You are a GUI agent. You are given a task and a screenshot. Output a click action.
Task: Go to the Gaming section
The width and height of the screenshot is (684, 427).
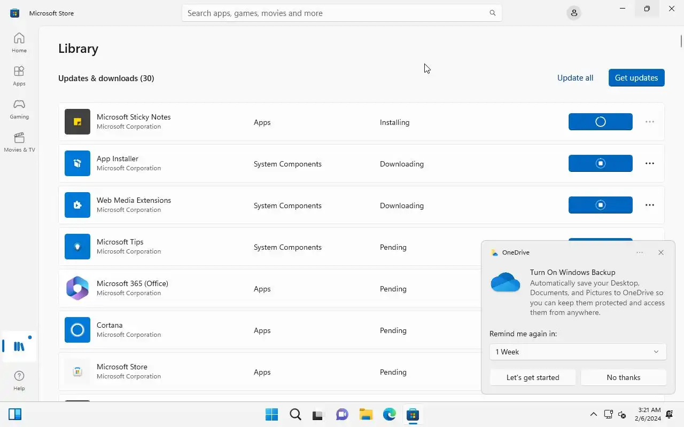click(19, 109)
